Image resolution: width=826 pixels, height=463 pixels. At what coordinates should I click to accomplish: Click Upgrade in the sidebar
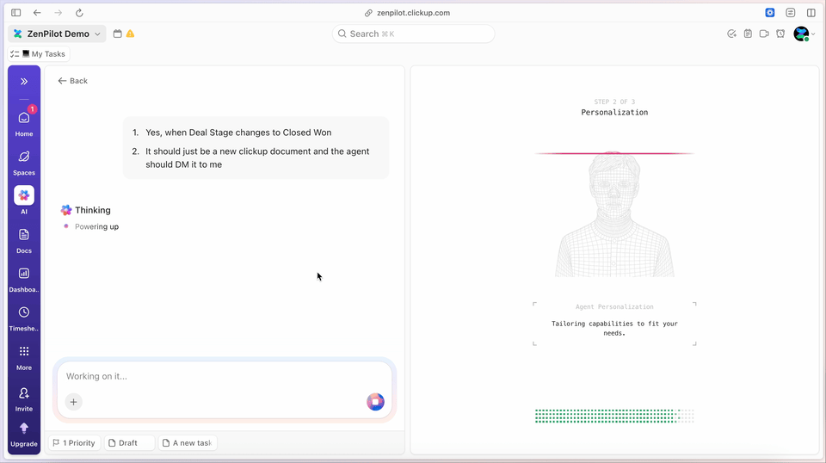click(x=24, y=435)
